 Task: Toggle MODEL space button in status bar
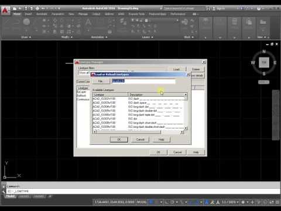pos(141,202)
